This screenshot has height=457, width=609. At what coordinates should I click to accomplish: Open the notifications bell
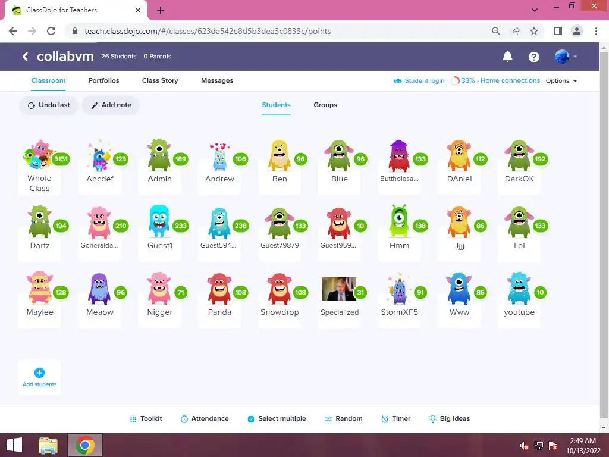click(507, 57)
